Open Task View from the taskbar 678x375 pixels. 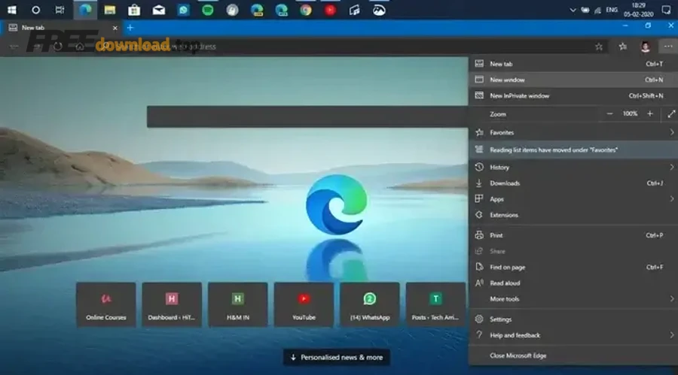click(x=60, y=10)
